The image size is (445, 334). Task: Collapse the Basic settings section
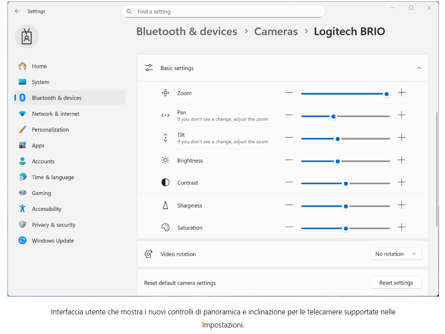coord(419,68)
